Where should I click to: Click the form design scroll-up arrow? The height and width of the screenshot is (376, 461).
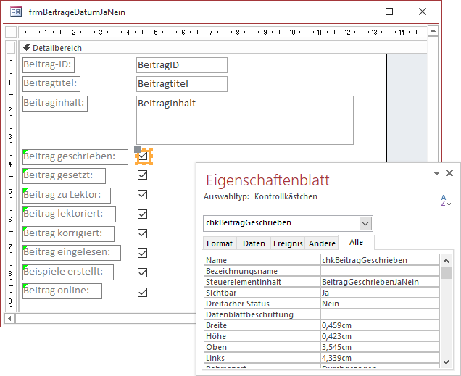433,31
